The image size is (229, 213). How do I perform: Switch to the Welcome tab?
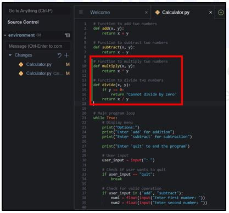tap(100, 13)
